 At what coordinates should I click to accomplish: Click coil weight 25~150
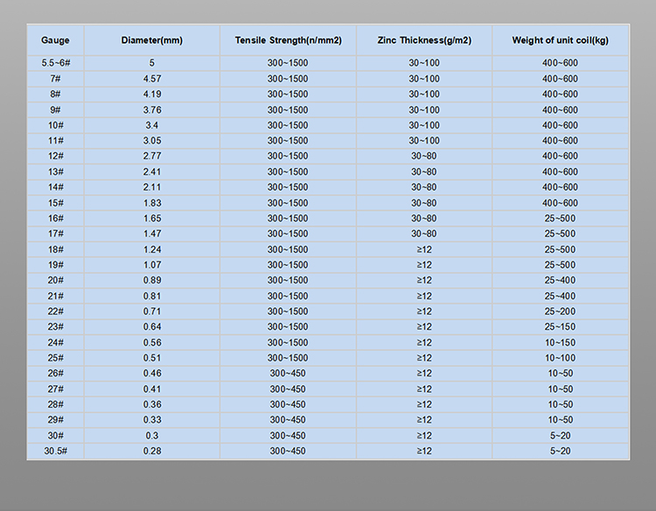click(560, 327)
